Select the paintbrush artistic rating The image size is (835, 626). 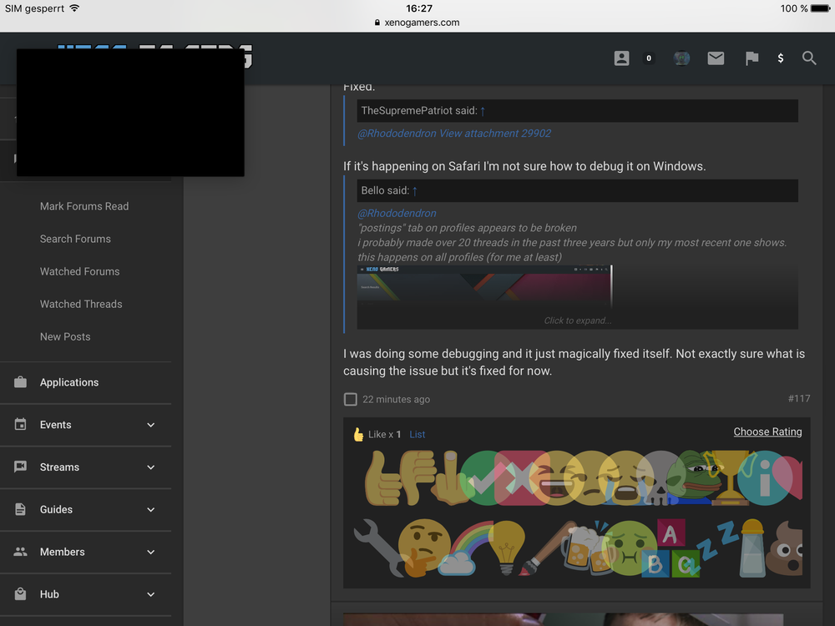click(x=546, y=548)
